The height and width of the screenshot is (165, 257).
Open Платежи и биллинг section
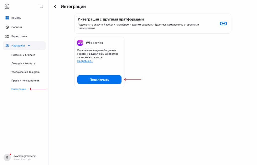[x=23, y=55]
